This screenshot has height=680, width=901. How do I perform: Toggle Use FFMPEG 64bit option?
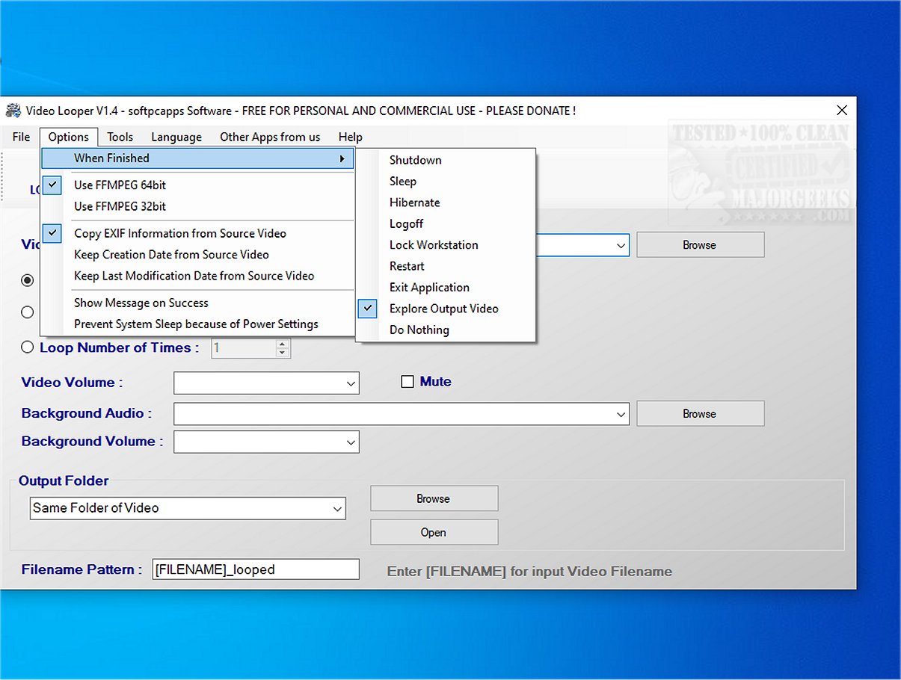[197, 185]
